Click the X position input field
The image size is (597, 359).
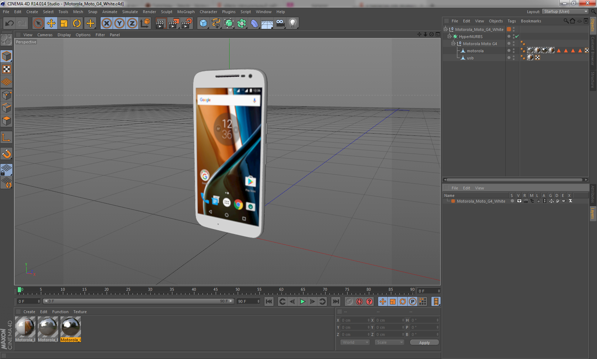coord(355,320)
